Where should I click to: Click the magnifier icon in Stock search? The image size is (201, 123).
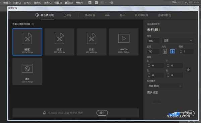point(44,113)
